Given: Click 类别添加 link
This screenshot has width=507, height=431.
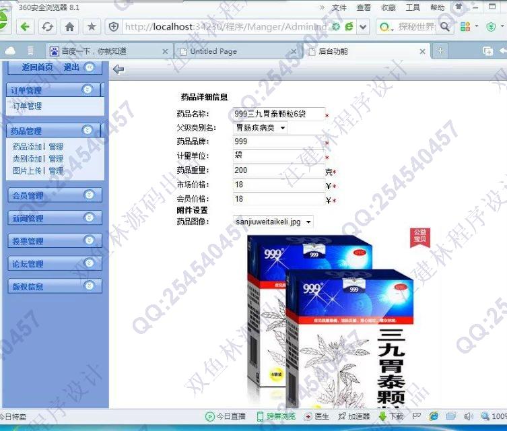Looking at the screenshot, I should click(27, 159).
